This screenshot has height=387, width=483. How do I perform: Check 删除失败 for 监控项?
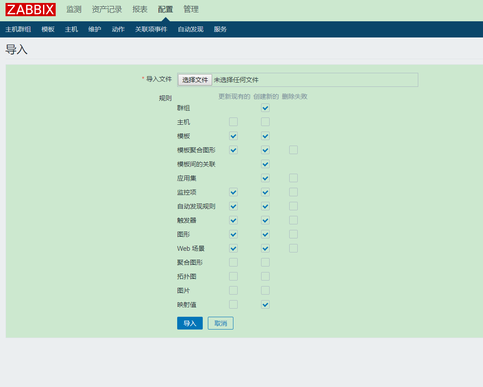[x=293, y=192]
